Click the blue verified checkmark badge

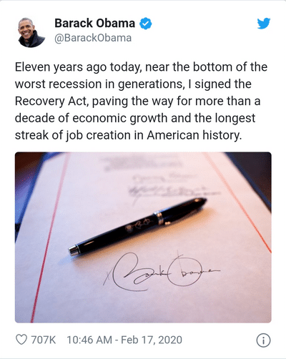[x=145, y=24]
